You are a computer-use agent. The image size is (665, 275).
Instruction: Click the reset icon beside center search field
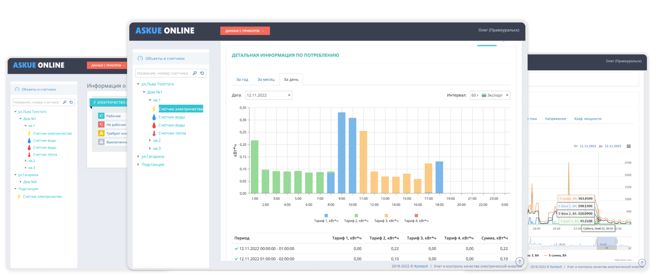[x=202, y=73]
